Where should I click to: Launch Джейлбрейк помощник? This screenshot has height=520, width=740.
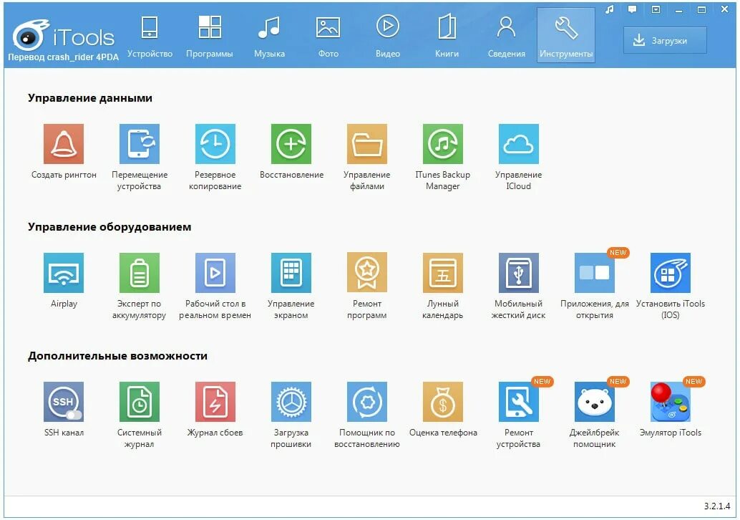[x=594, y=402]
